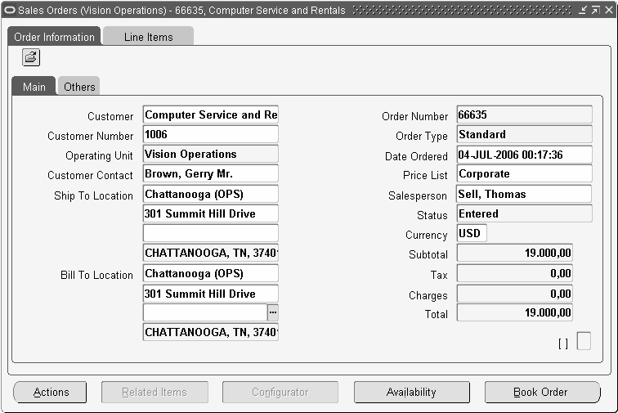618x413 pixels.
Task: Close the Sales Orders window
Action: 609,10
